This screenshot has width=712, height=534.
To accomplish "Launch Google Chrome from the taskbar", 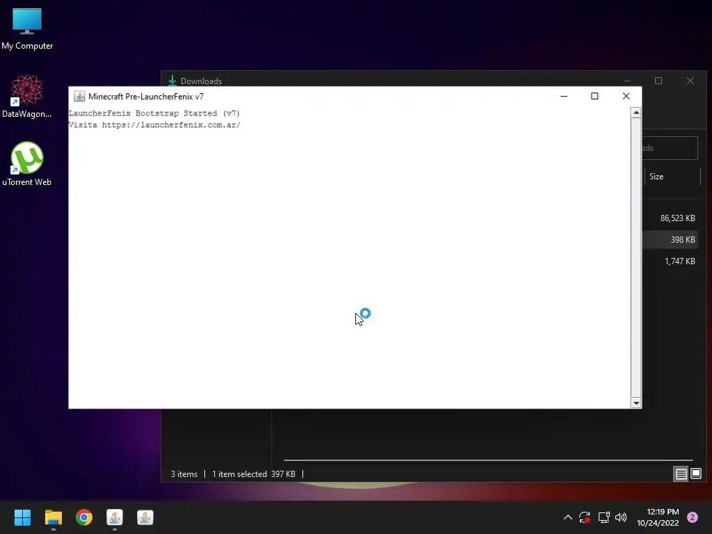I will 84,517.
